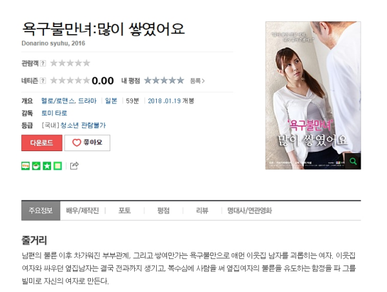
Task: Click the red 다운로드 button
Action: point(42,143)
